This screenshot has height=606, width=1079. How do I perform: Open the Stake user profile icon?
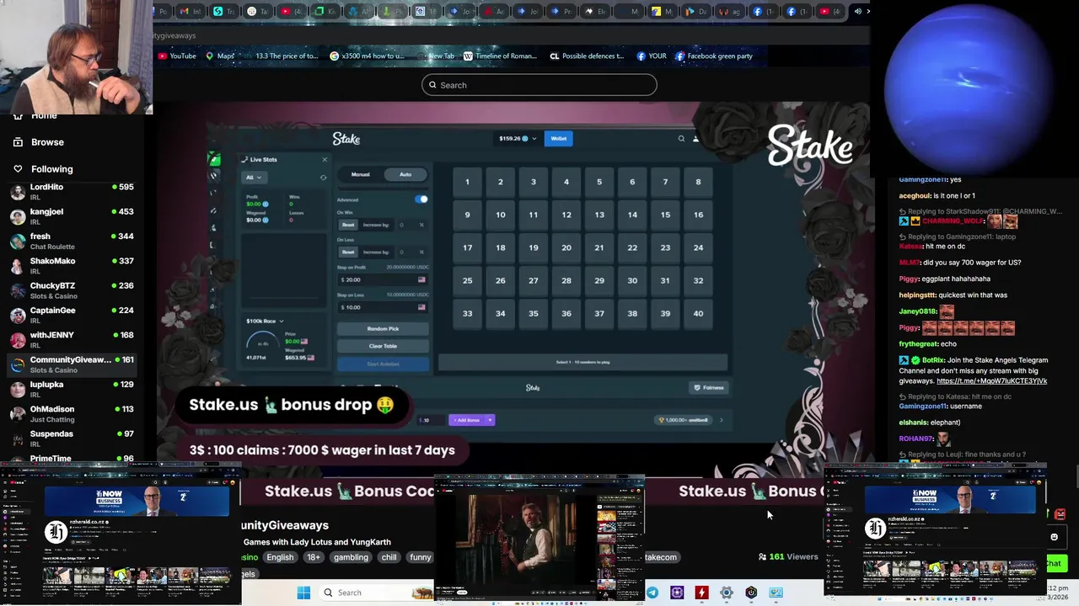(x=695, y=139)
